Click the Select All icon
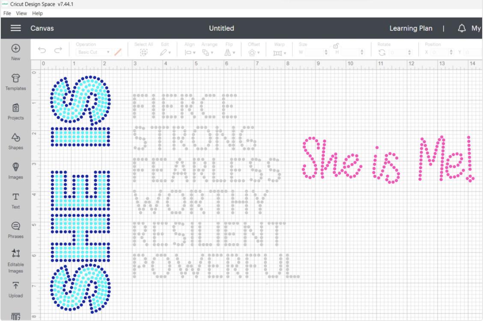The height and width of the screenshot is (321, 483). coord(143,53)
